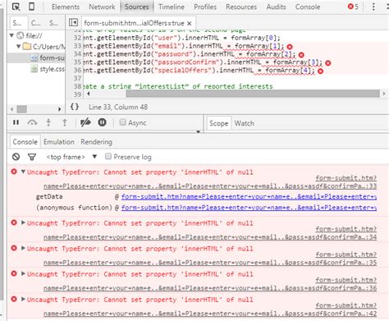Step over next function call
This screenshot has height=321, width=389.
point(32,122)
